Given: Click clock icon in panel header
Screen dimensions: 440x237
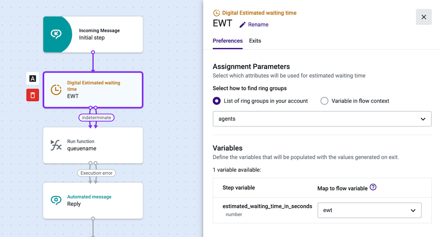Looking at the screenshot, I should pos(216,13).
